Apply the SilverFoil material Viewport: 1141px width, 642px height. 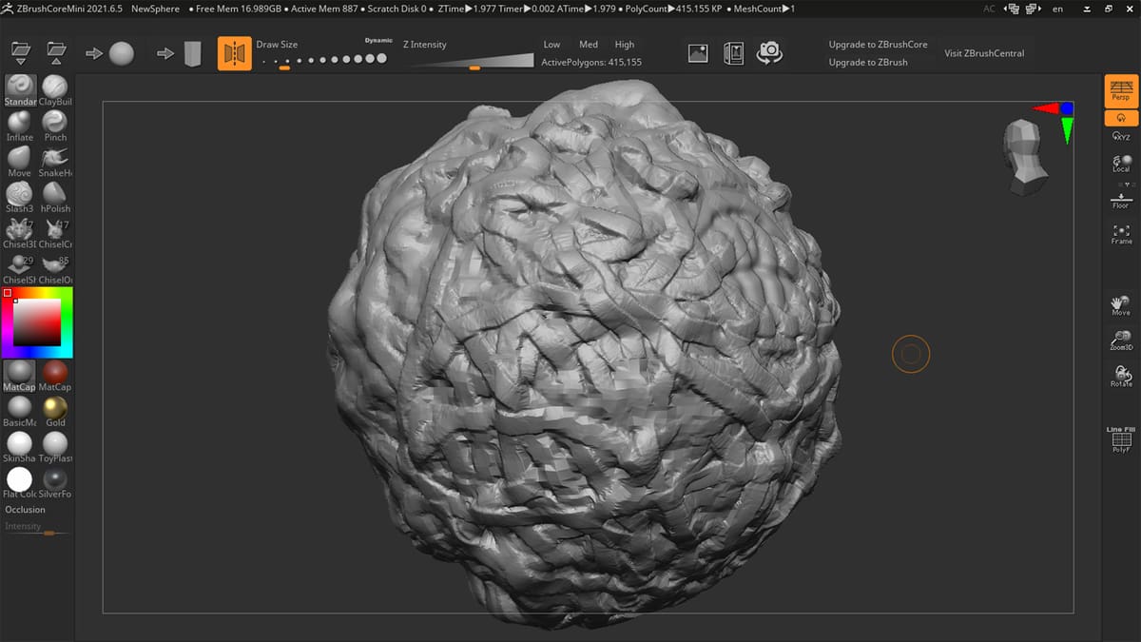tap(55, 482)
